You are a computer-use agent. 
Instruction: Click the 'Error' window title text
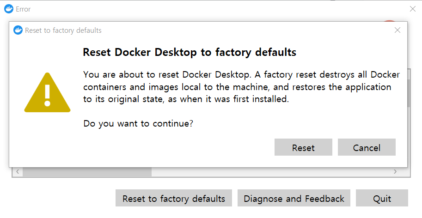pos(23,9)
